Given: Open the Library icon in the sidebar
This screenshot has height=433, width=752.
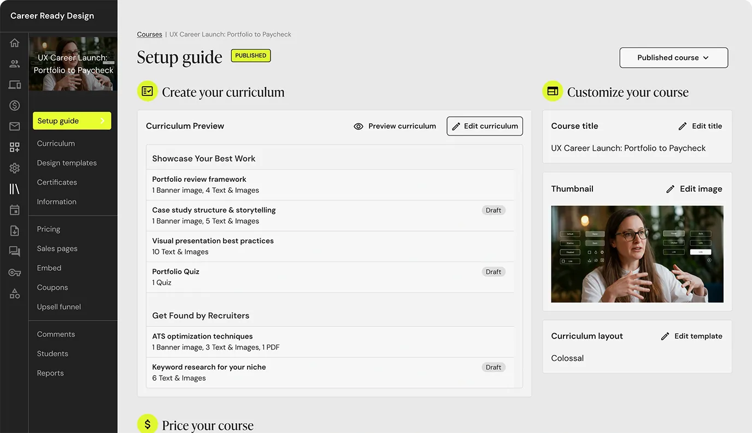Looking at the screenshot, I should 14,188.
